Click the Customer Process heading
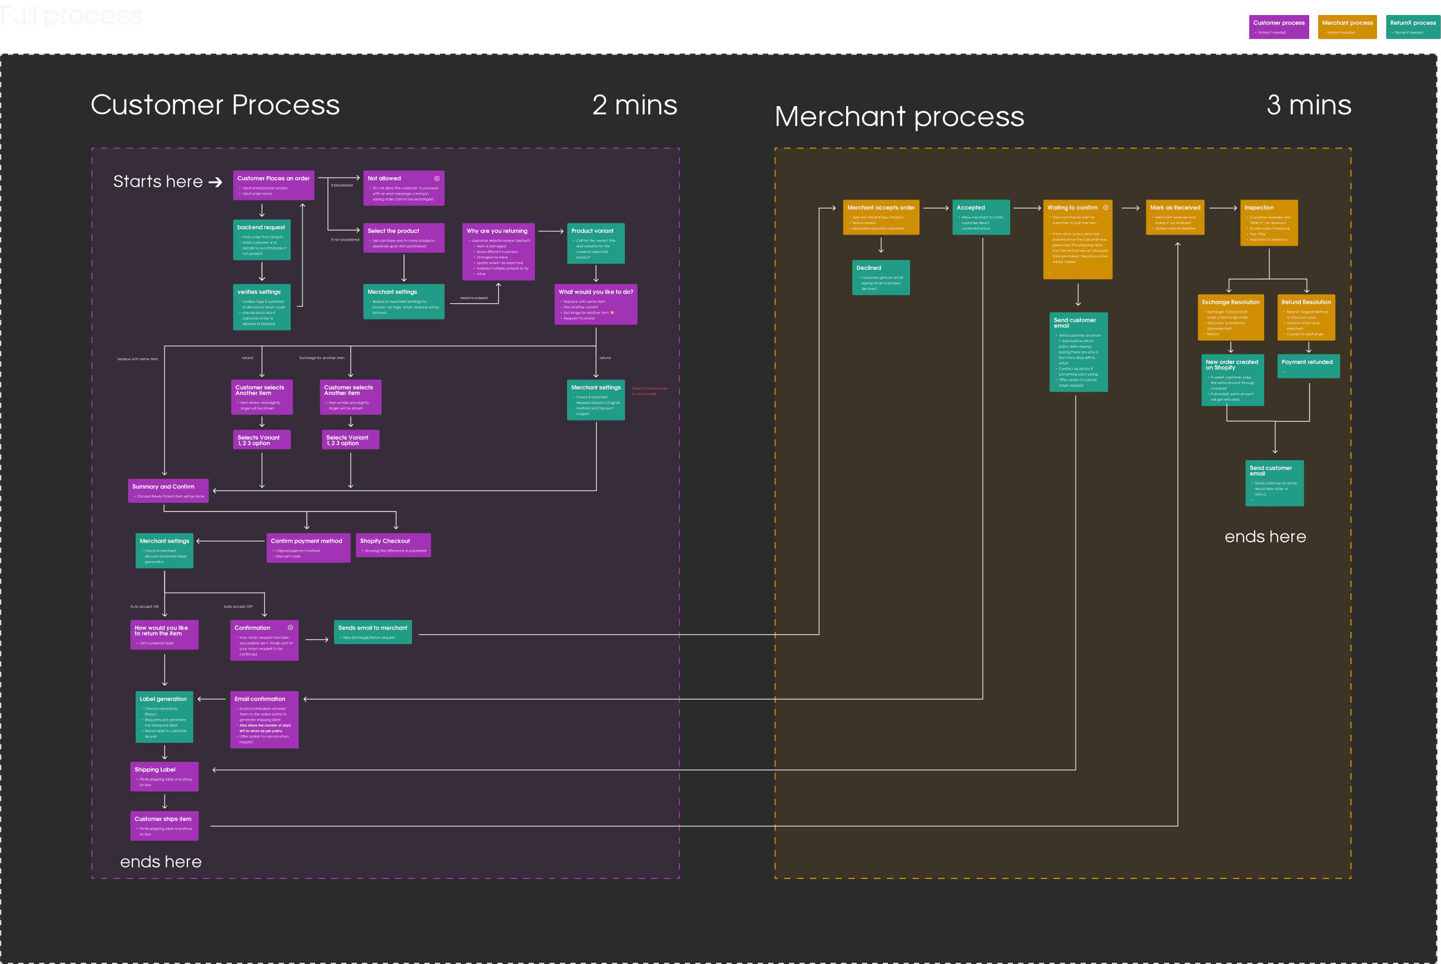This screenshot has width=1441, height=964. coord(215,104)
